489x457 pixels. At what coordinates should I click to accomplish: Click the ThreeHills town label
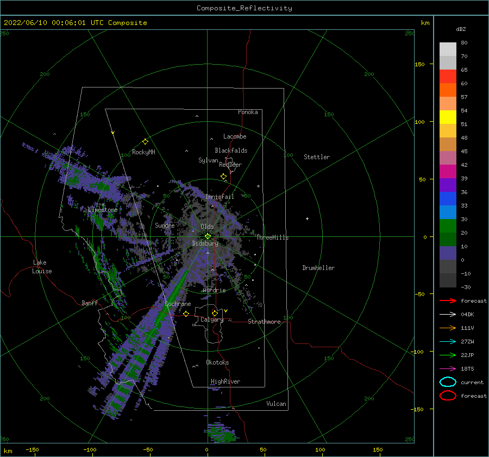pyautogui.click(x=273, y=237)
